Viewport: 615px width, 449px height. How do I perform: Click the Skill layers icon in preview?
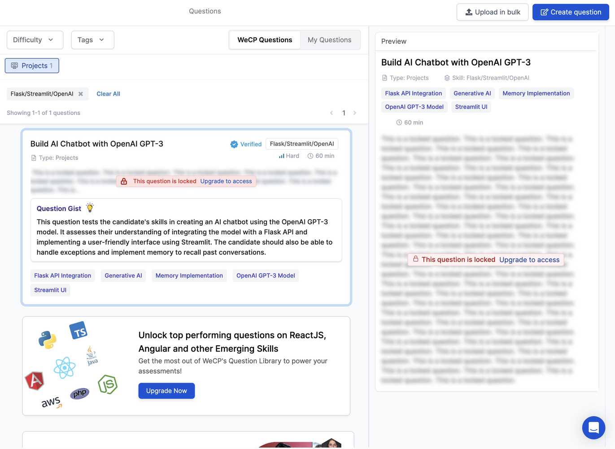(x=447, y=78)
